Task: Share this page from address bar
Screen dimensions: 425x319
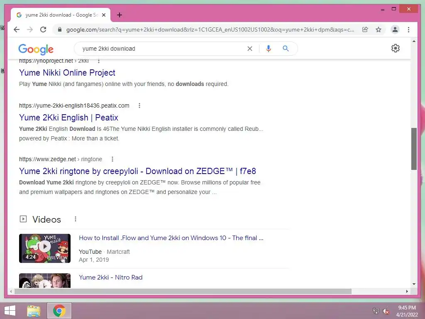Action: [x=365, y=29]
